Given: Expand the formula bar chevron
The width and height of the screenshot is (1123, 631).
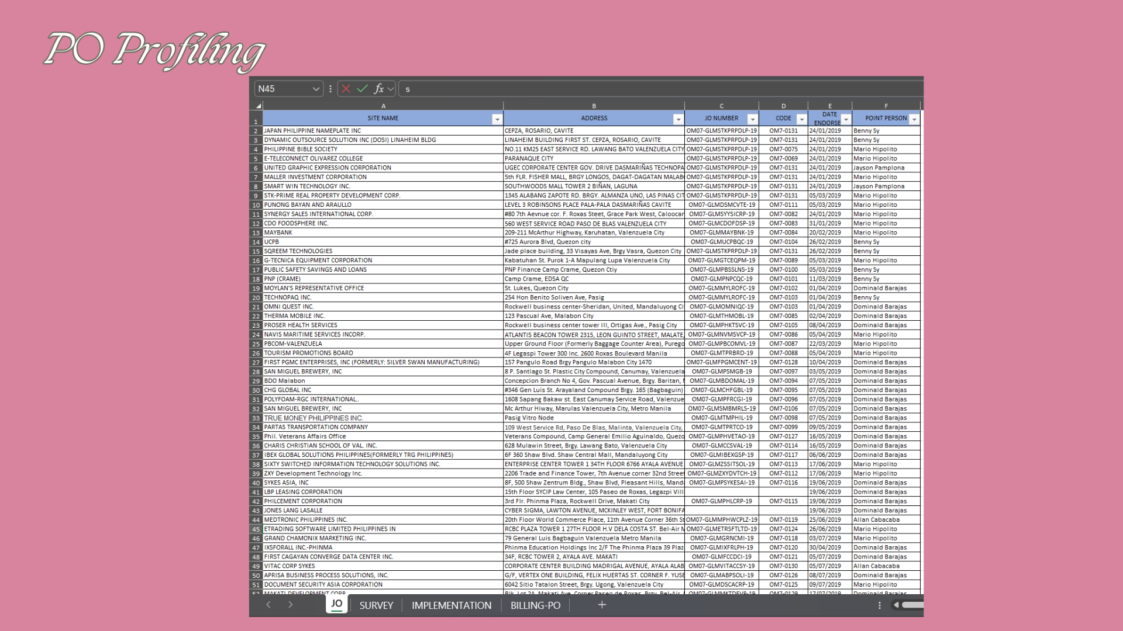Looking at the screenshot, I should click(391, 89).
